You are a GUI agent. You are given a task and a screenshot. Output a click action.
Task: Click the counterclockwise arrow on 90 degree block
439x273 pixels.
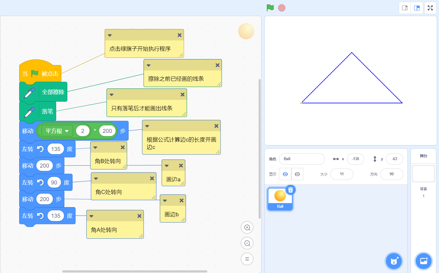pyautogui.click(x=40, y=182)
